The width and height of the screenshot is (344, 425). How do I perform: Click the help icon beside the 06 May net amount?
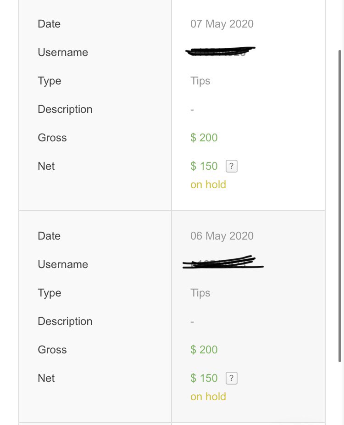232,378
